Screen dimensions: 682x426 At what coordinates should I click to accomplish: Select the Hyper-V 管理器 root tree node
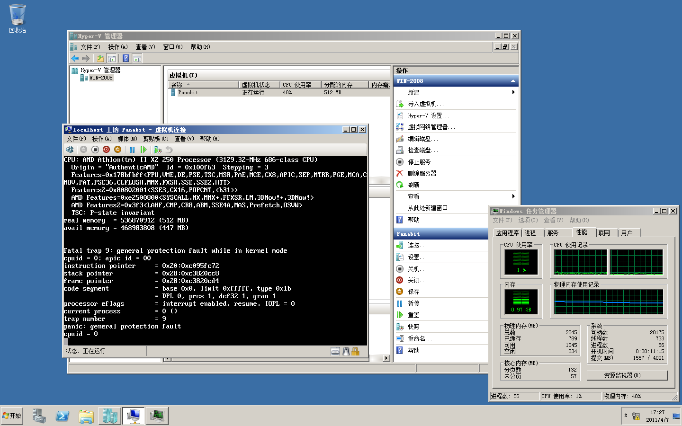[x=100, y=70]
